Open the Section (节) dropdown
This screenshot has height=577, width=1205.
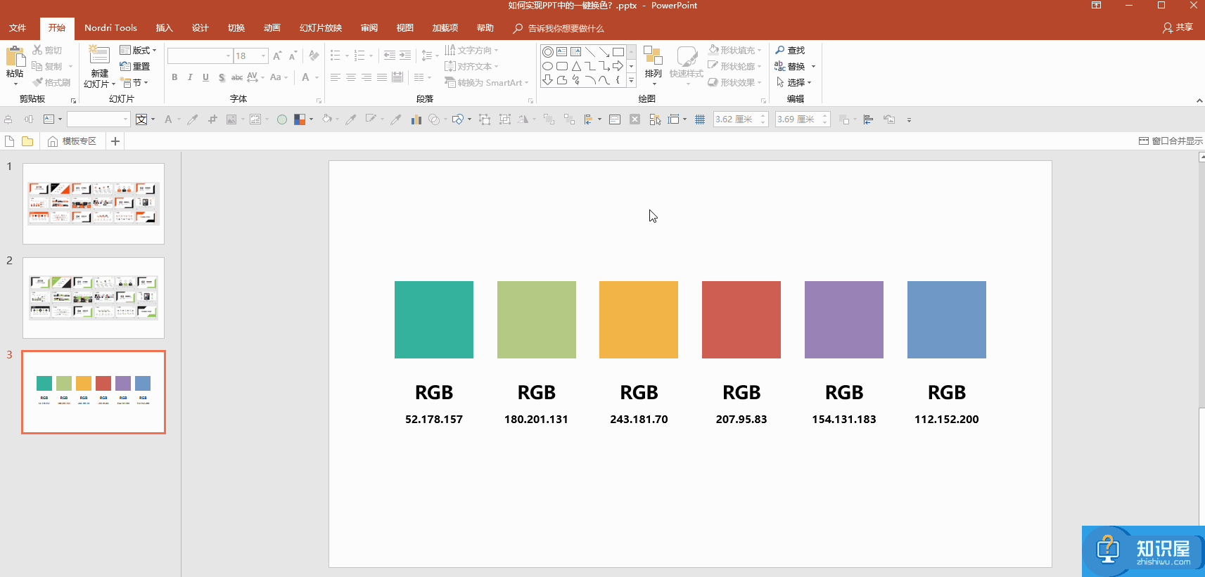click(x=134, y=83)
